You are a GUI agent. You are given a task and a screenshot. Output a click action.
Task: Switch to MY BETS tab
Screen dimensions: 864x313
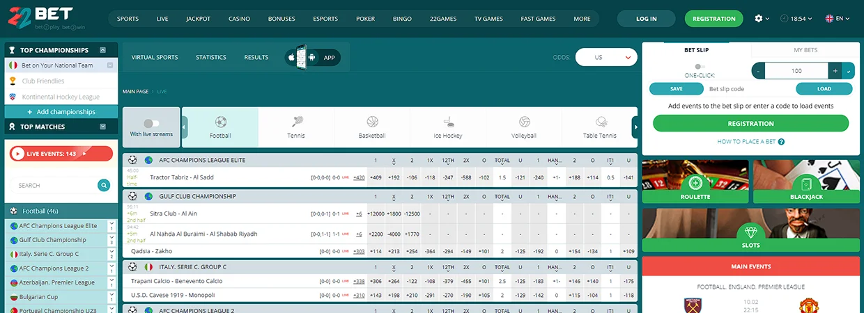point(805,50)
